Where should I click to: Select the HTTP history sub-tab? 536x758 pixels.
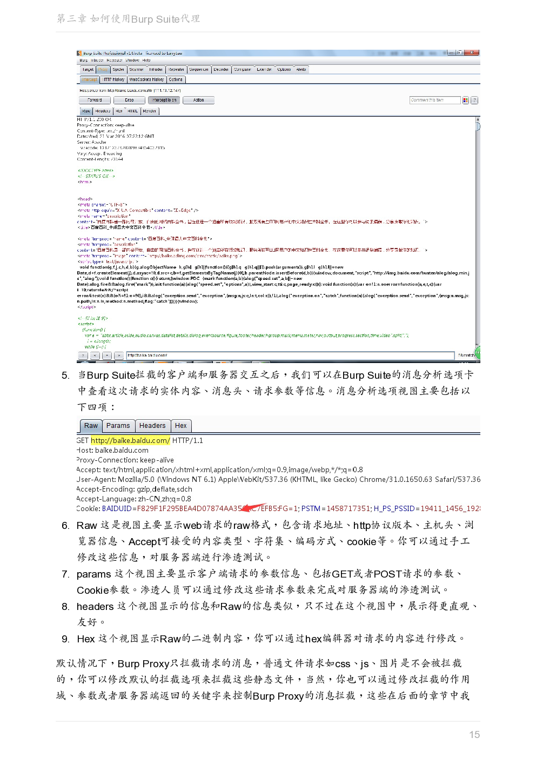[114, 79]
